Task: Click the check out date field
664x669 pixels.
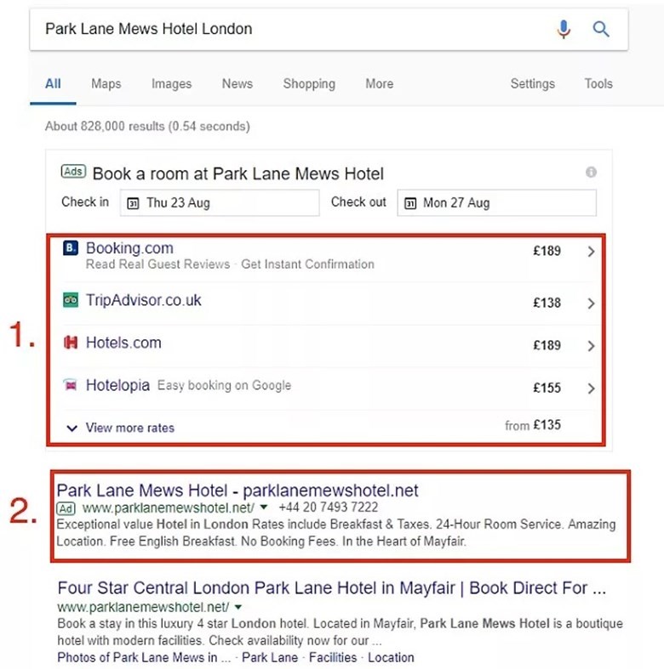Action: tap(496, 203)
